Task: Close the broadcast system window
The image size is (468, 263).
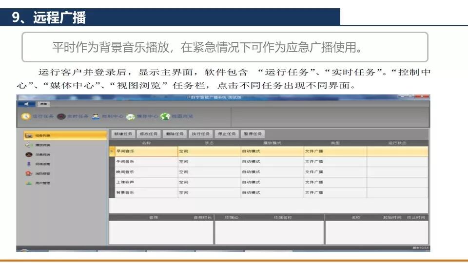Action: click(x=423, y=96)
